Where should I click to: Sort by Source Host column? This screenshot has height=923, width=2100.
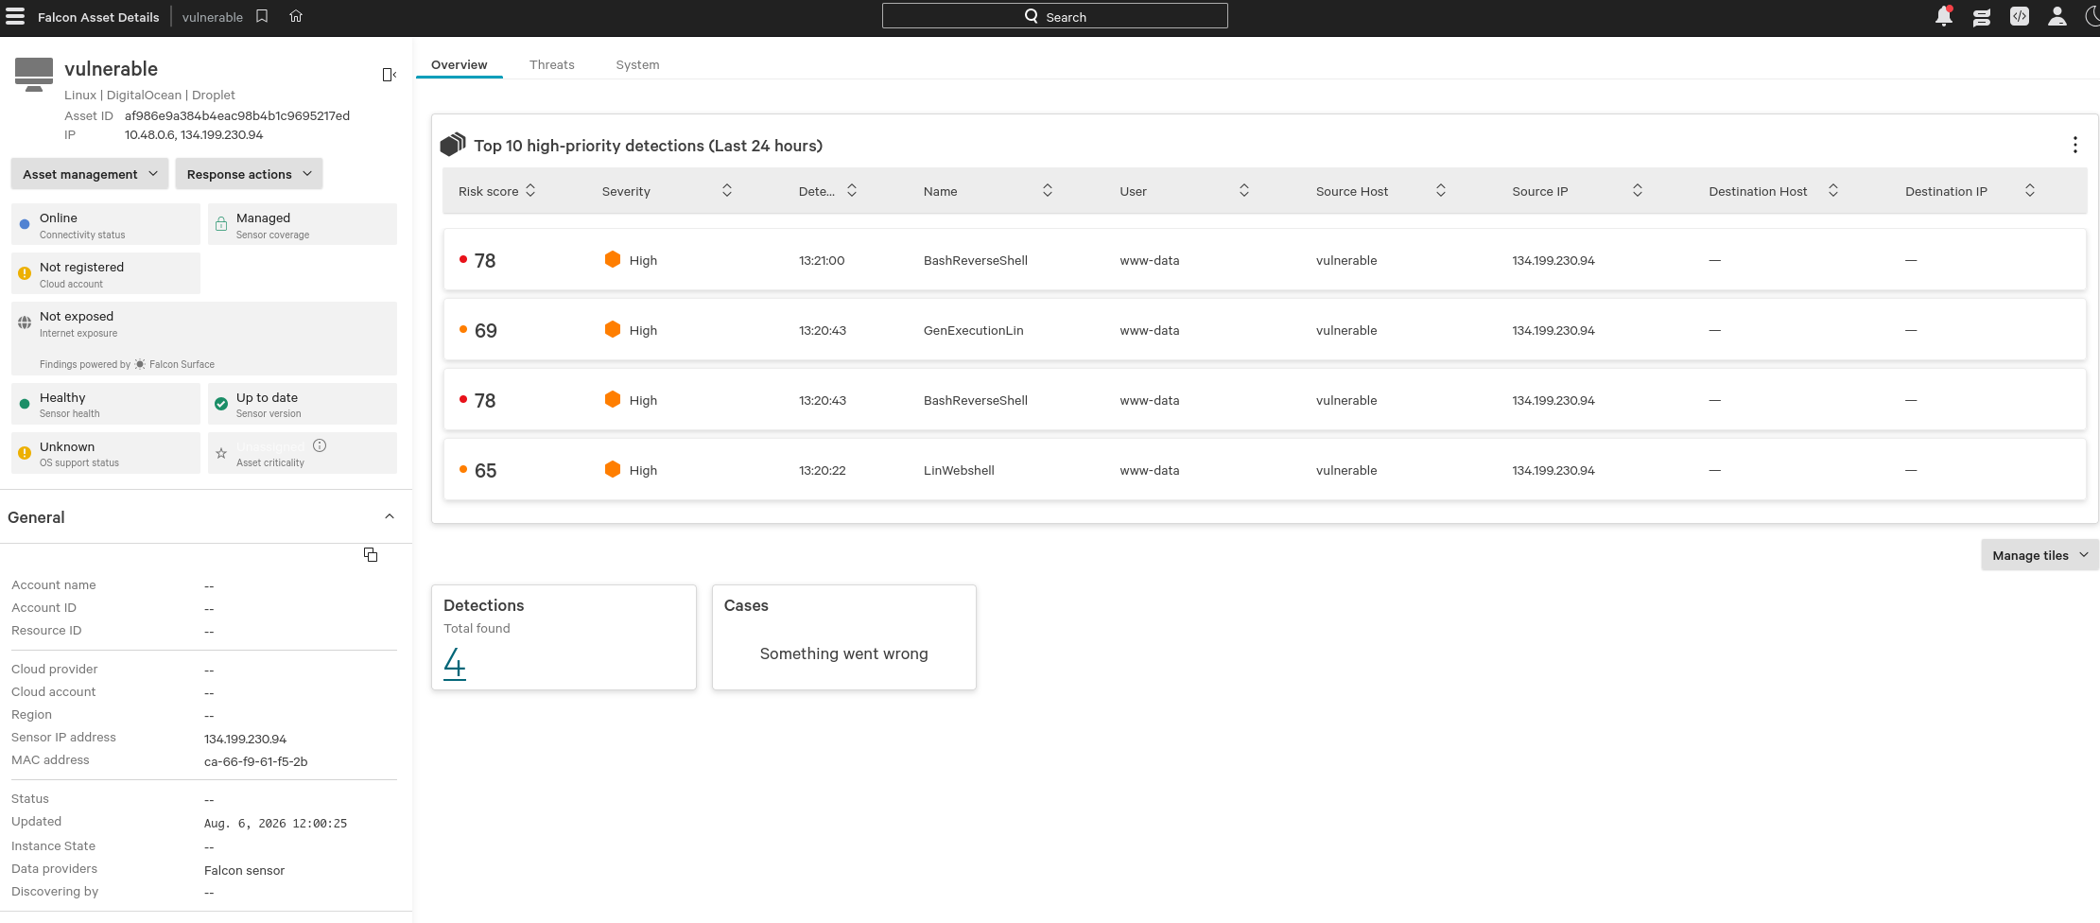[1441, 190]
